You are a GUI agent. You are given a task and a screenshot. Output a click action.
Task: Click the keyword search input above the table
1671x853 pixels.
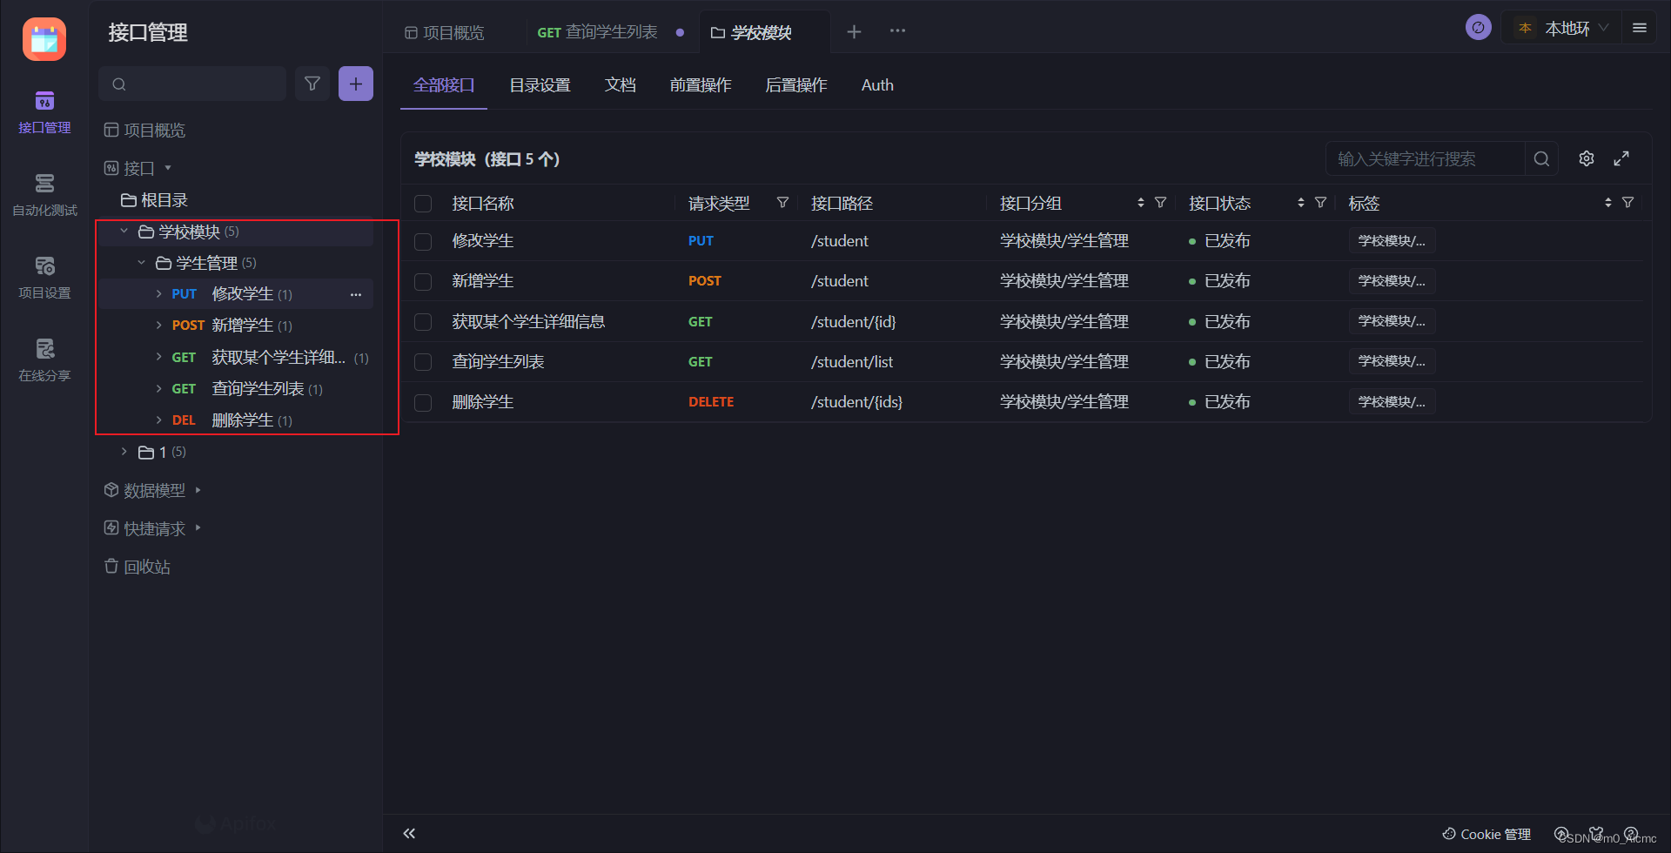[1427, 158]
